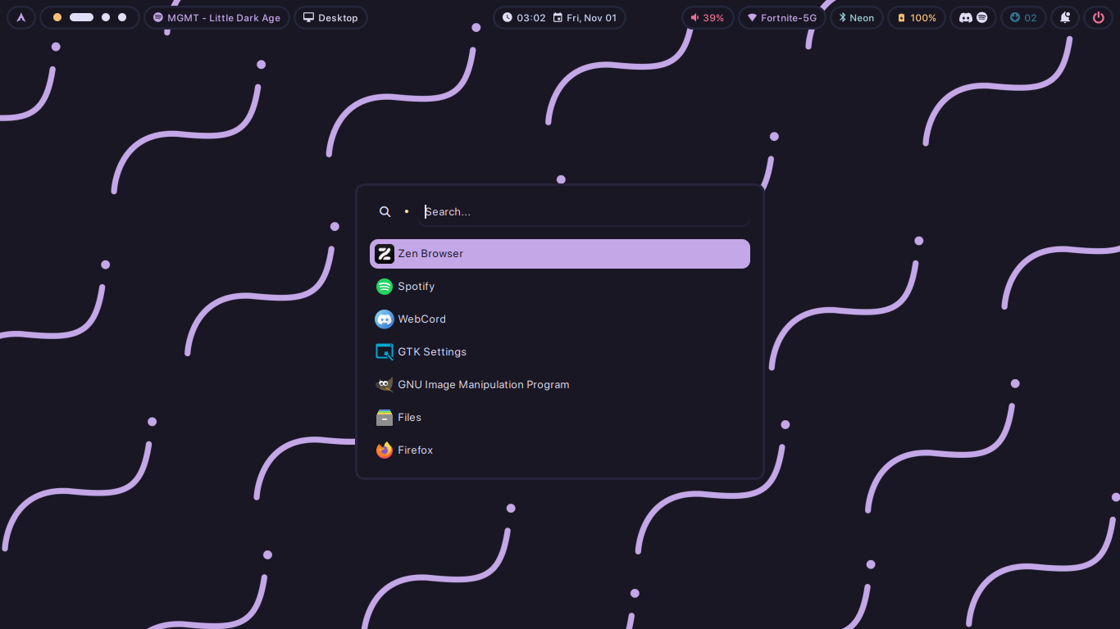The height and width of the screenshot is (629, 1120).
Task: Toggle mute on the 39% volume module
Action: click(x=707, y=17)
